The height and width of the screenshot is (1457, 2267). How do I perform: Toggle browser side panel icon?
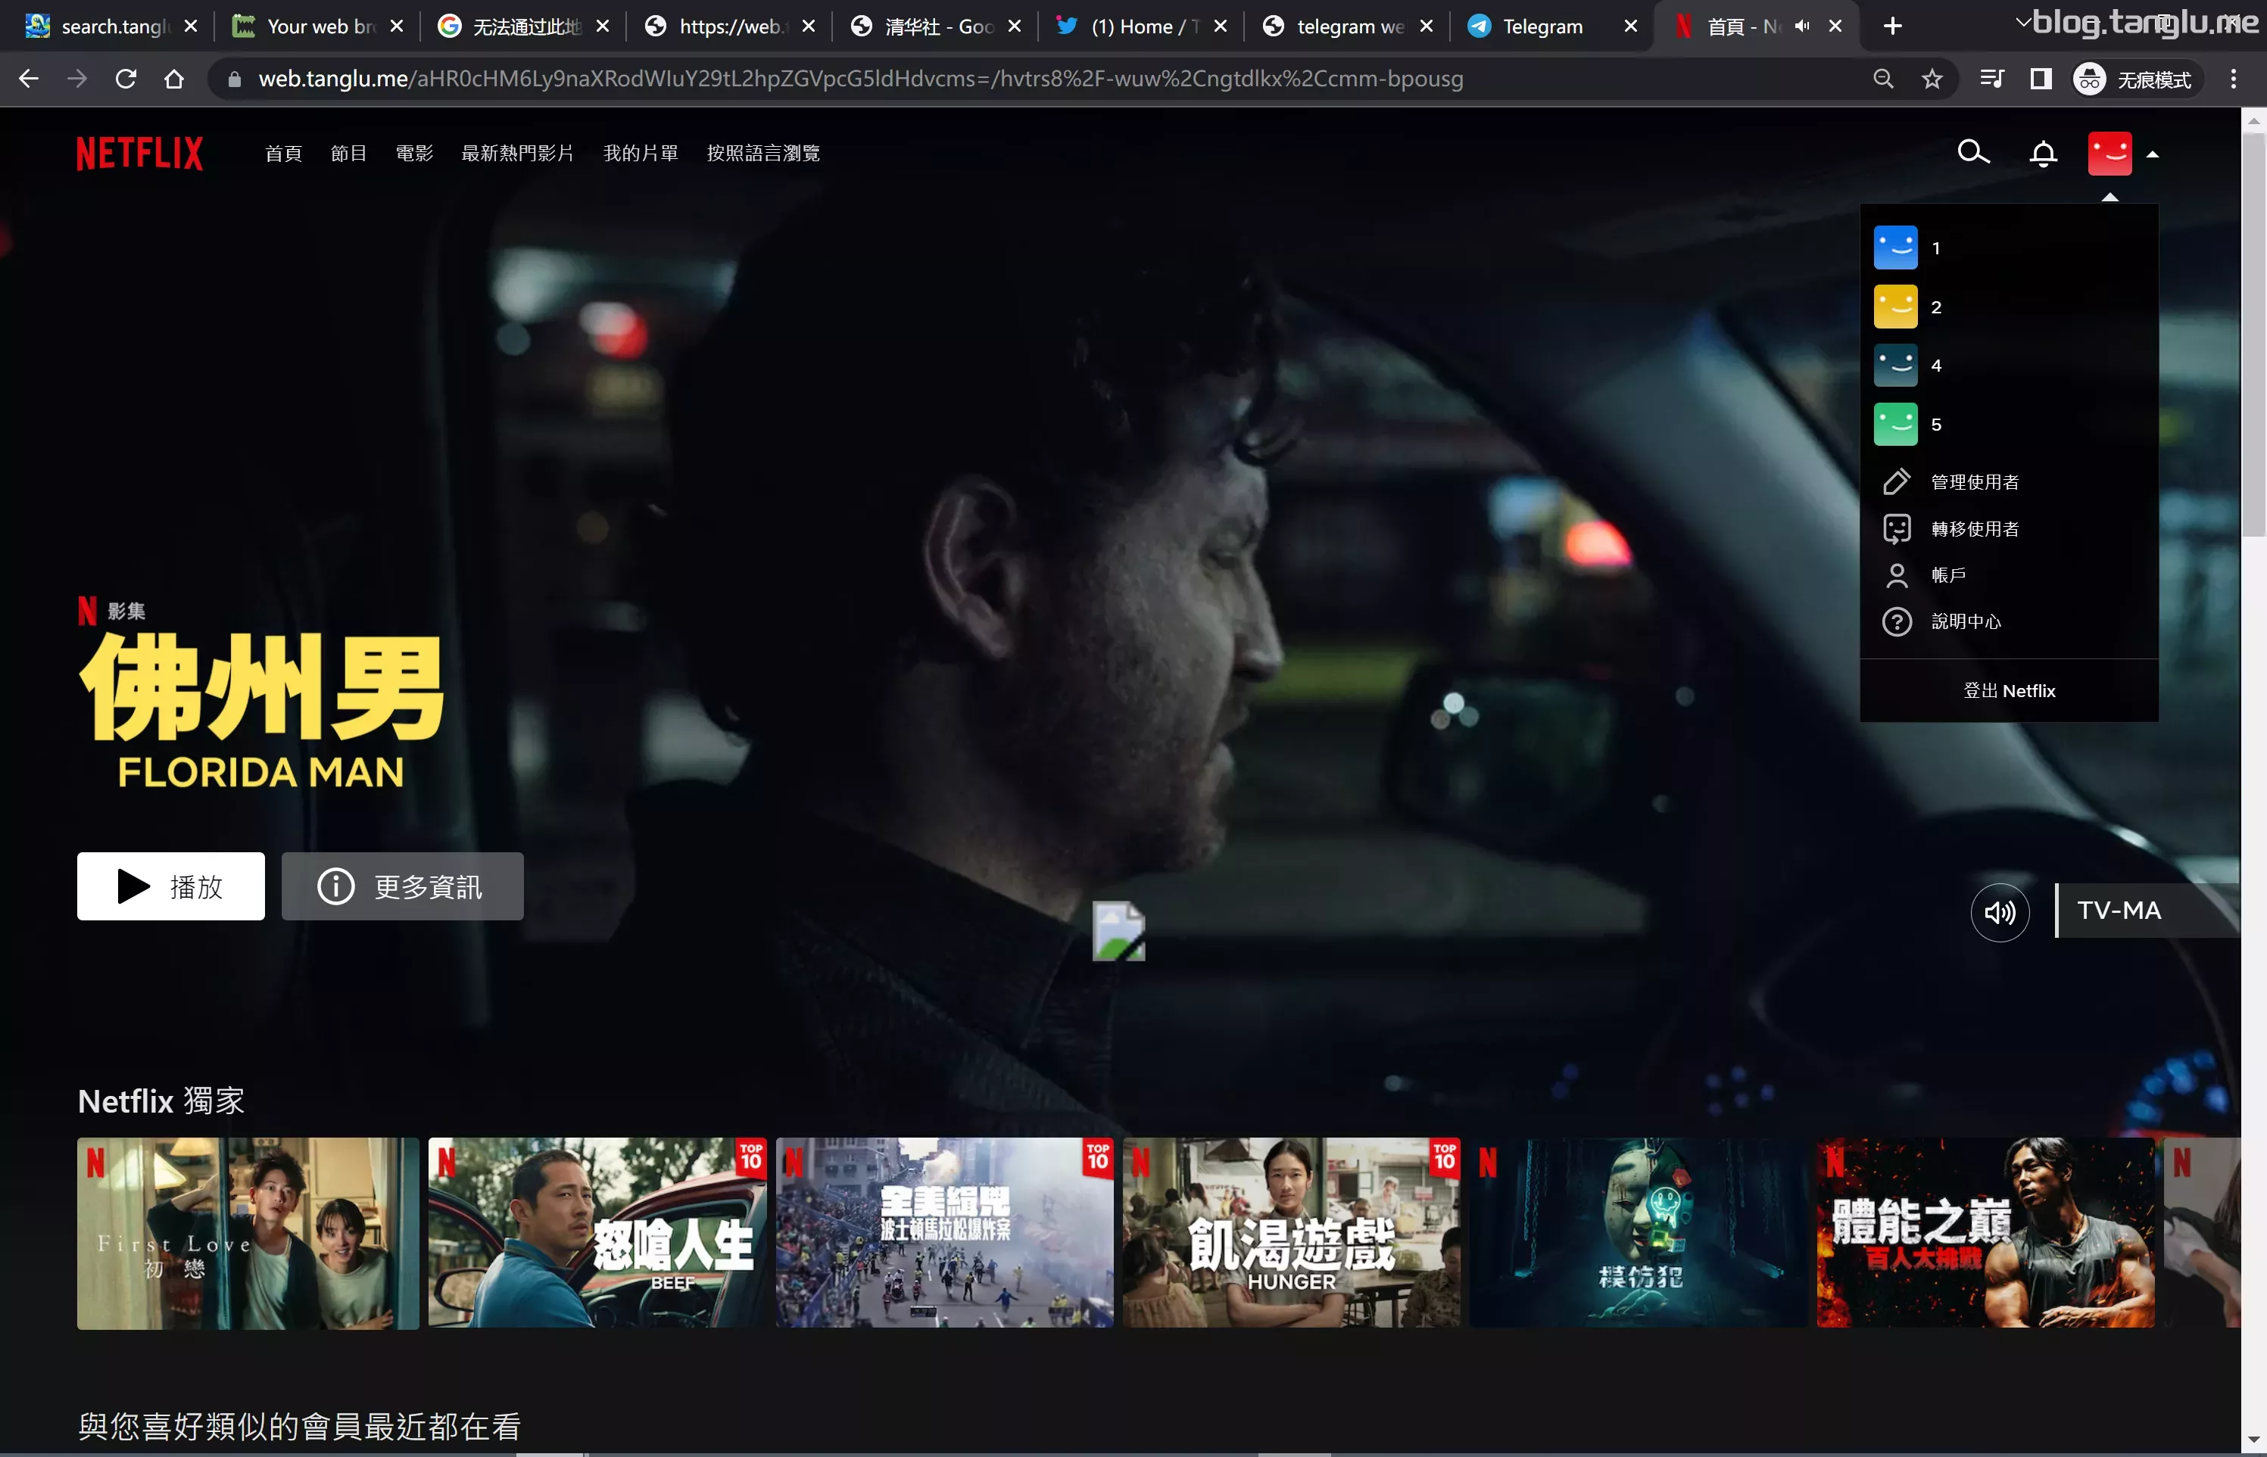coord(2040,79)
